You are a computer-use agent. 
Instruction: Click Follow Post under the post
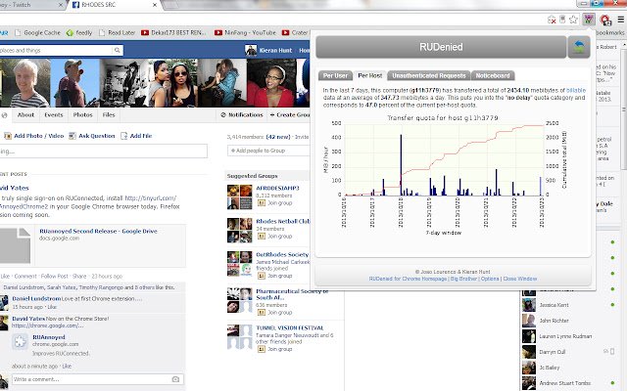[55, 276]
